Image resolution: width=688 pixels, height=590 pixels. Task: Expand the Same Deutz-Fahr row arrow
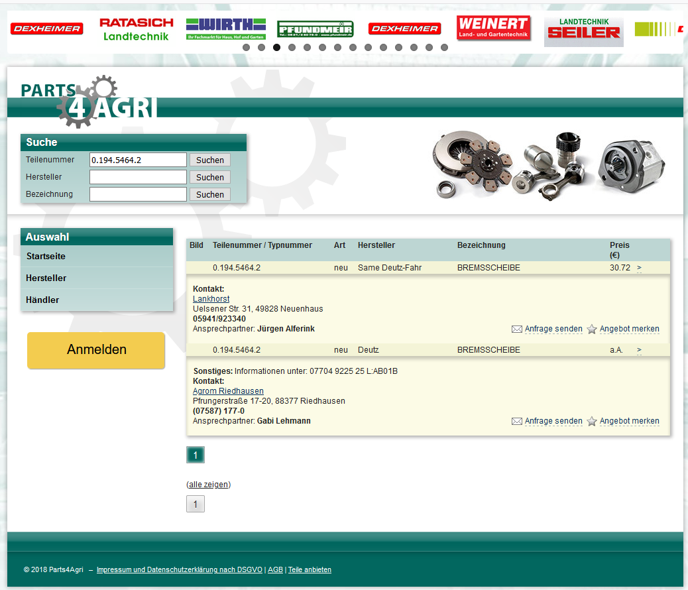point(639,268)
